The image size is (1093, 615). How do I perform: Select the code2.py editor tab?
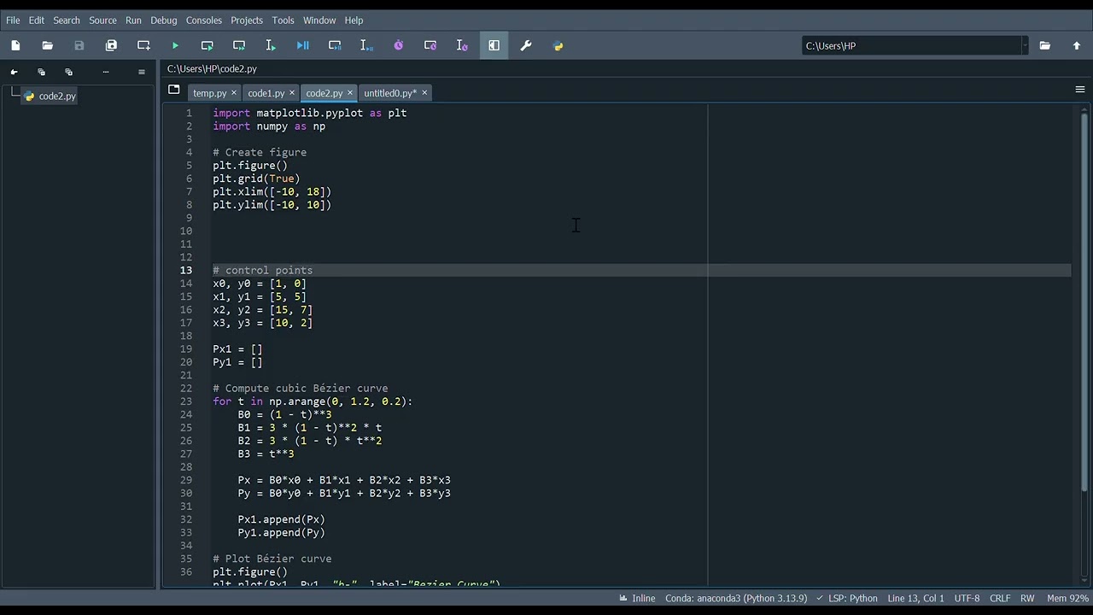[x=324, y=93]
